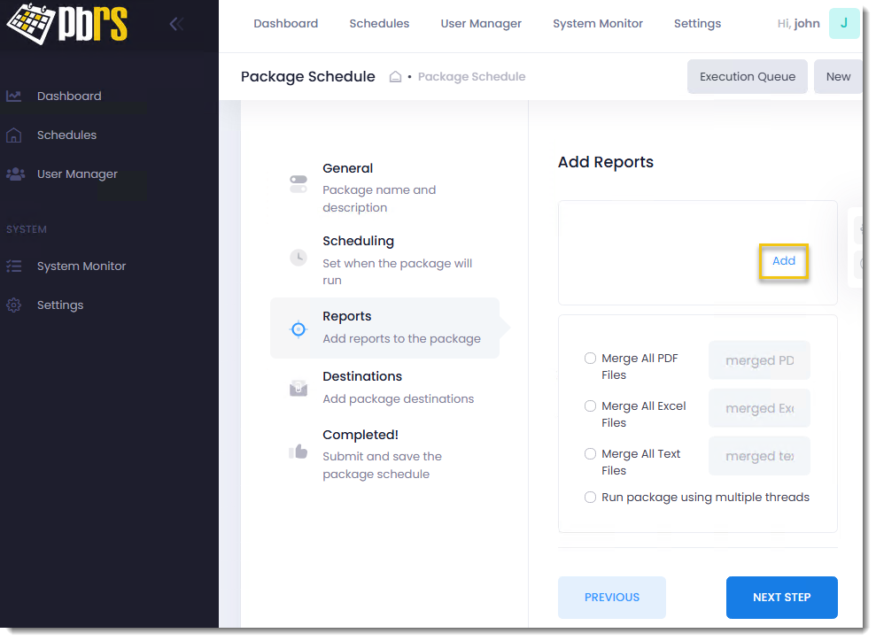Viewport: 876px width, 641px height.
Task: Click the merged PDF filename field
Action: tap(759, 361)
